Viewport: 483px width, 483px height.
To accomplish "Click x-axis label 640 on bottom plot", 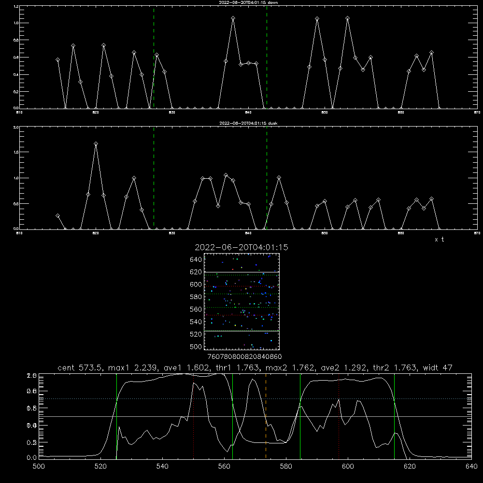I will pos(471,467).
